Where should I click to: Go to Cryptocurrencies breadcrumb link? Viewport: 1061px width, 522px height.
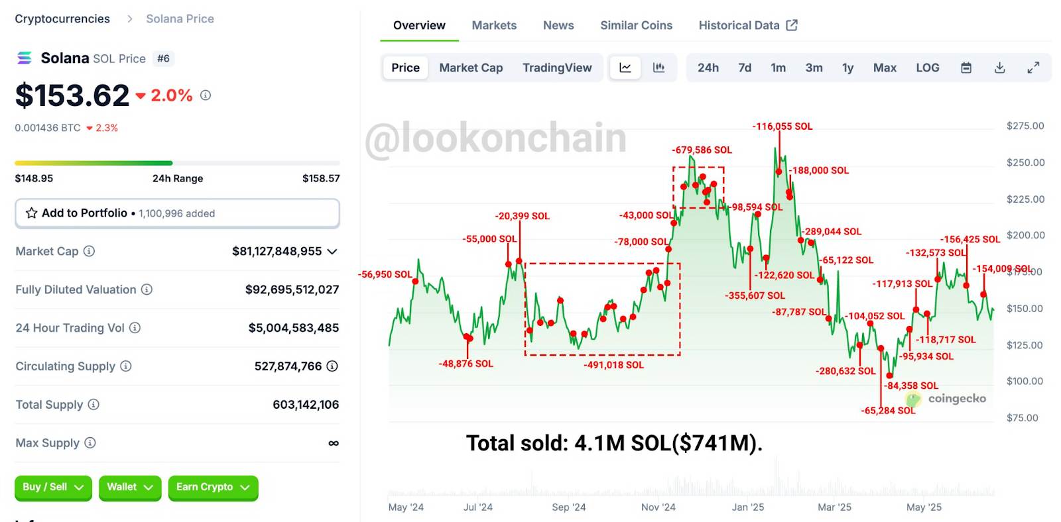pos(62,19)
